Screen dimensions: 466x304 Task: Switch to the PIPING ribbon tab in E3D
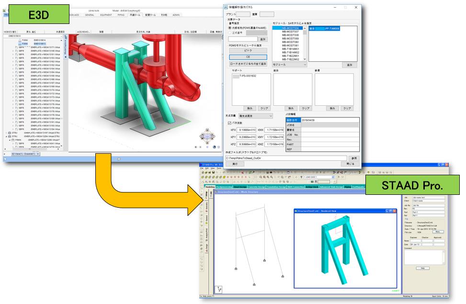click(121, 15)
